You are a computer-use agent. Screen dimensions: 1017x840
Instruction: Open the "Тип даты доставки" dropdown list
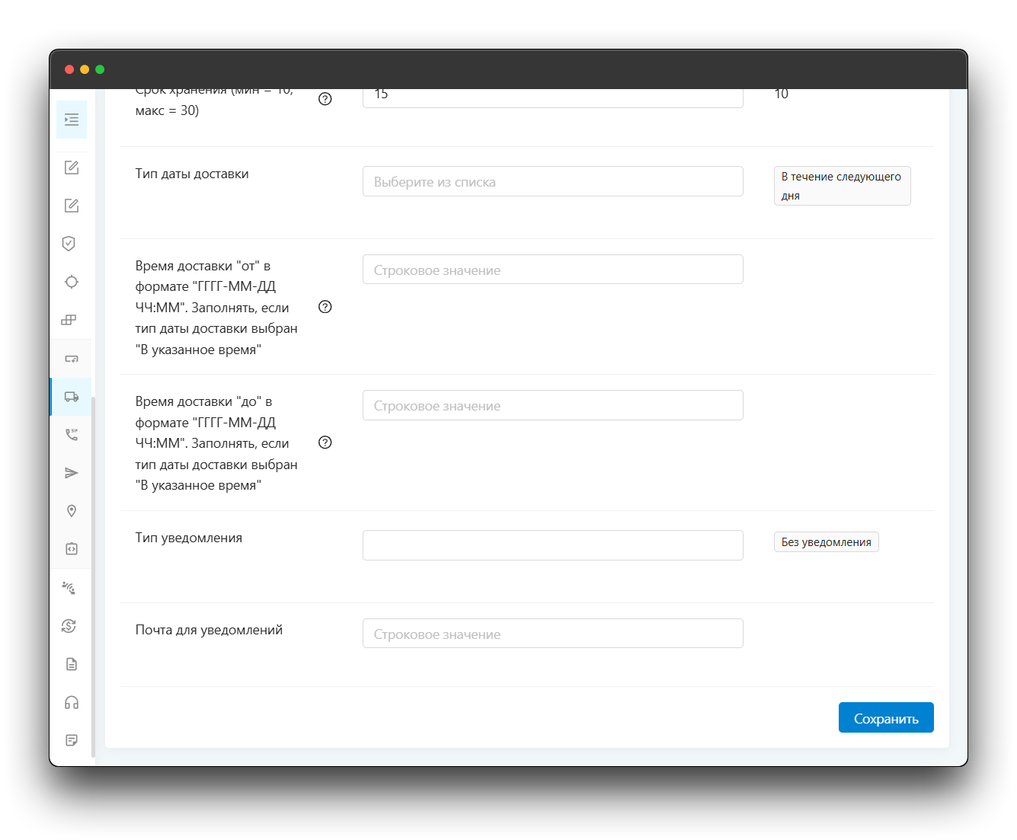click(553, 181)
